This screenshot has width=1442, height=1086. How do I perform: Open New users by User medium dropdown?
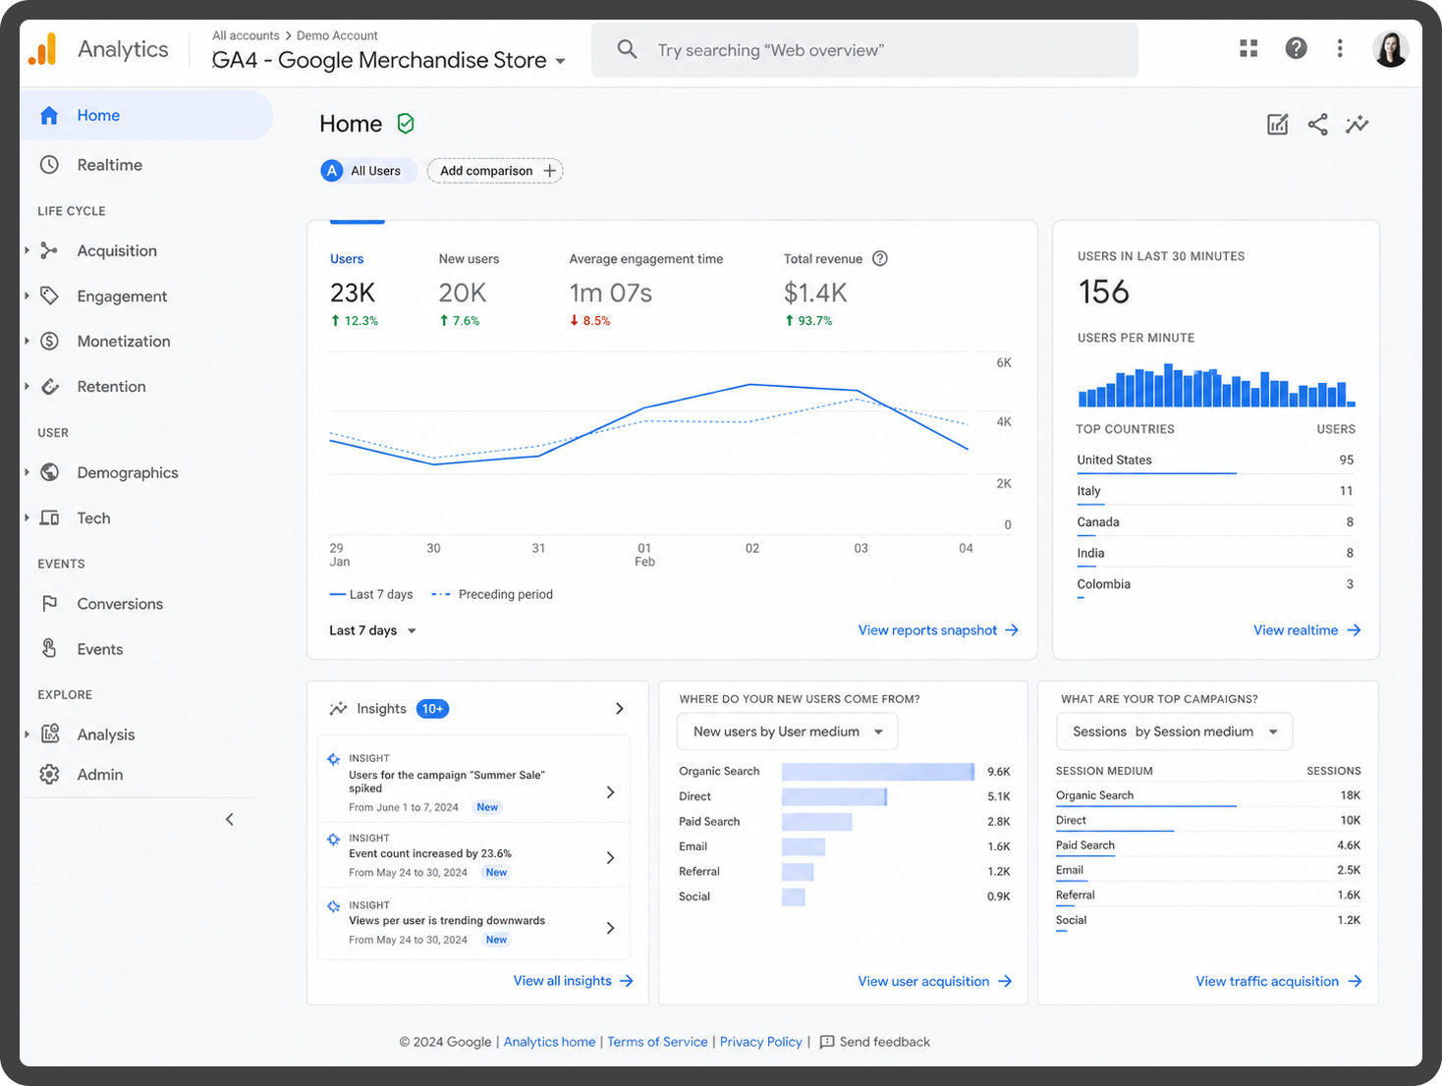[787, 732]
